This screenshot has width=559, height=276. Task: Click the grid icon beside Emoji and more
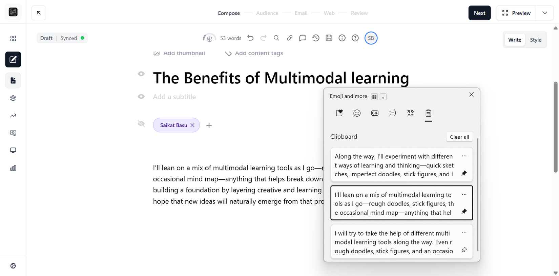[x=374, y=97]
